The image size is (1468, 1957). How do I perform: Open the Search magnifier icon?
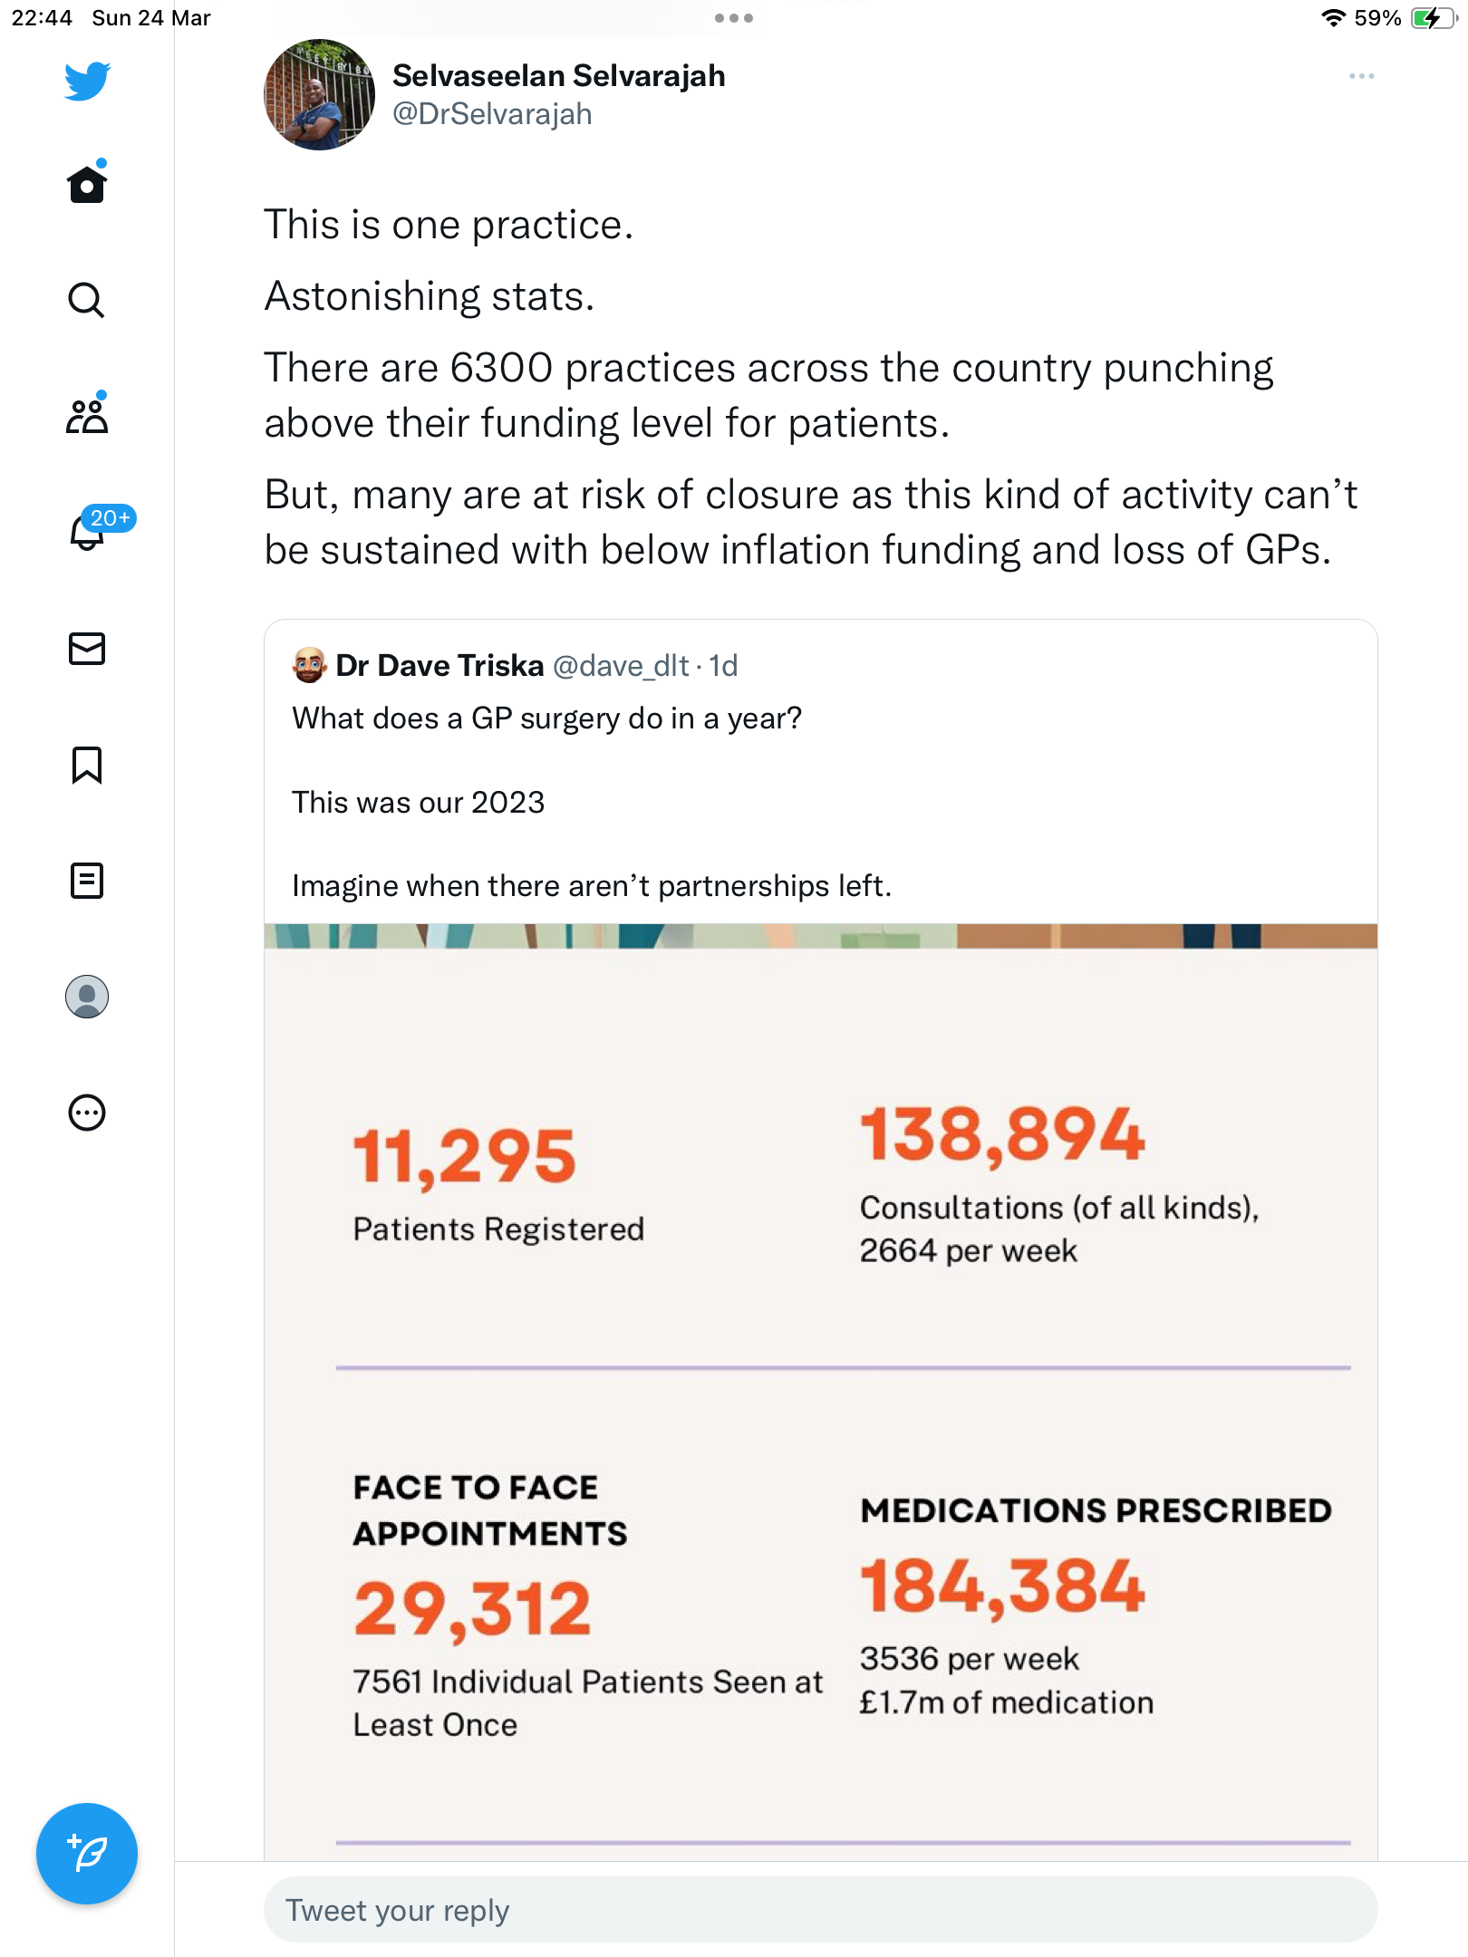[x=87, y=300]
